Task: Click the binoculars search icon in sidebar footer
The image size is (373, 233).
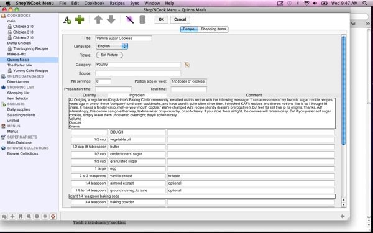Action: coord(21,216)
